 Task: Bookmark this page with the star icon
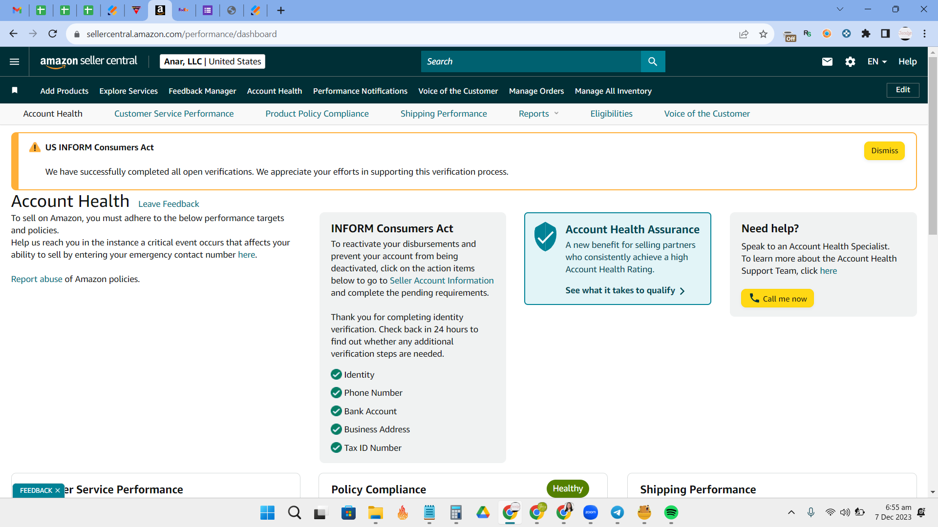coord(763,34)
